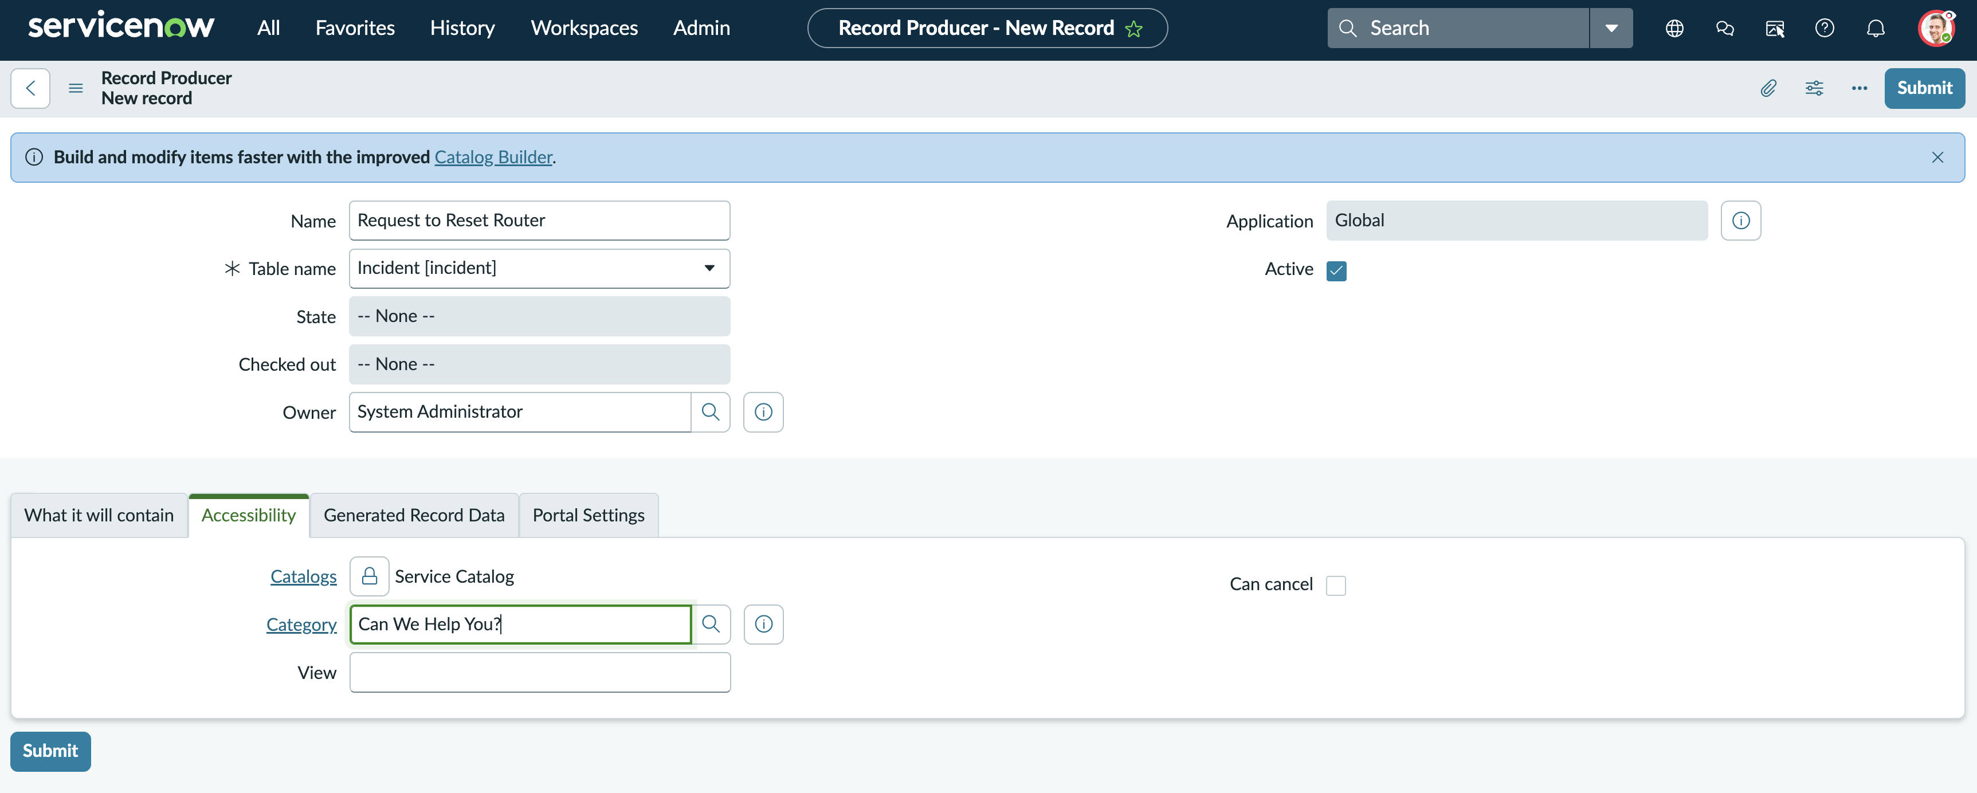This screenshot has width=1977, height=793.
Task: Open the user profile avatar menu
Action: (1936, 29)
